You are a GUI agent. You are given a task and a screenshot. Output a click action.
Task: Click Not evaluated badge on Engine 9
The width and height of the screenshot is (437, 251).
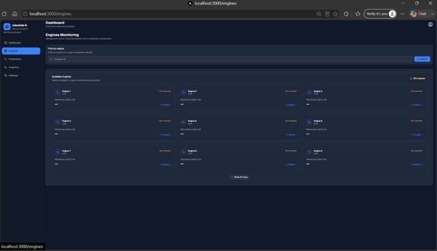pyautogui.click(x=416, y=151)
